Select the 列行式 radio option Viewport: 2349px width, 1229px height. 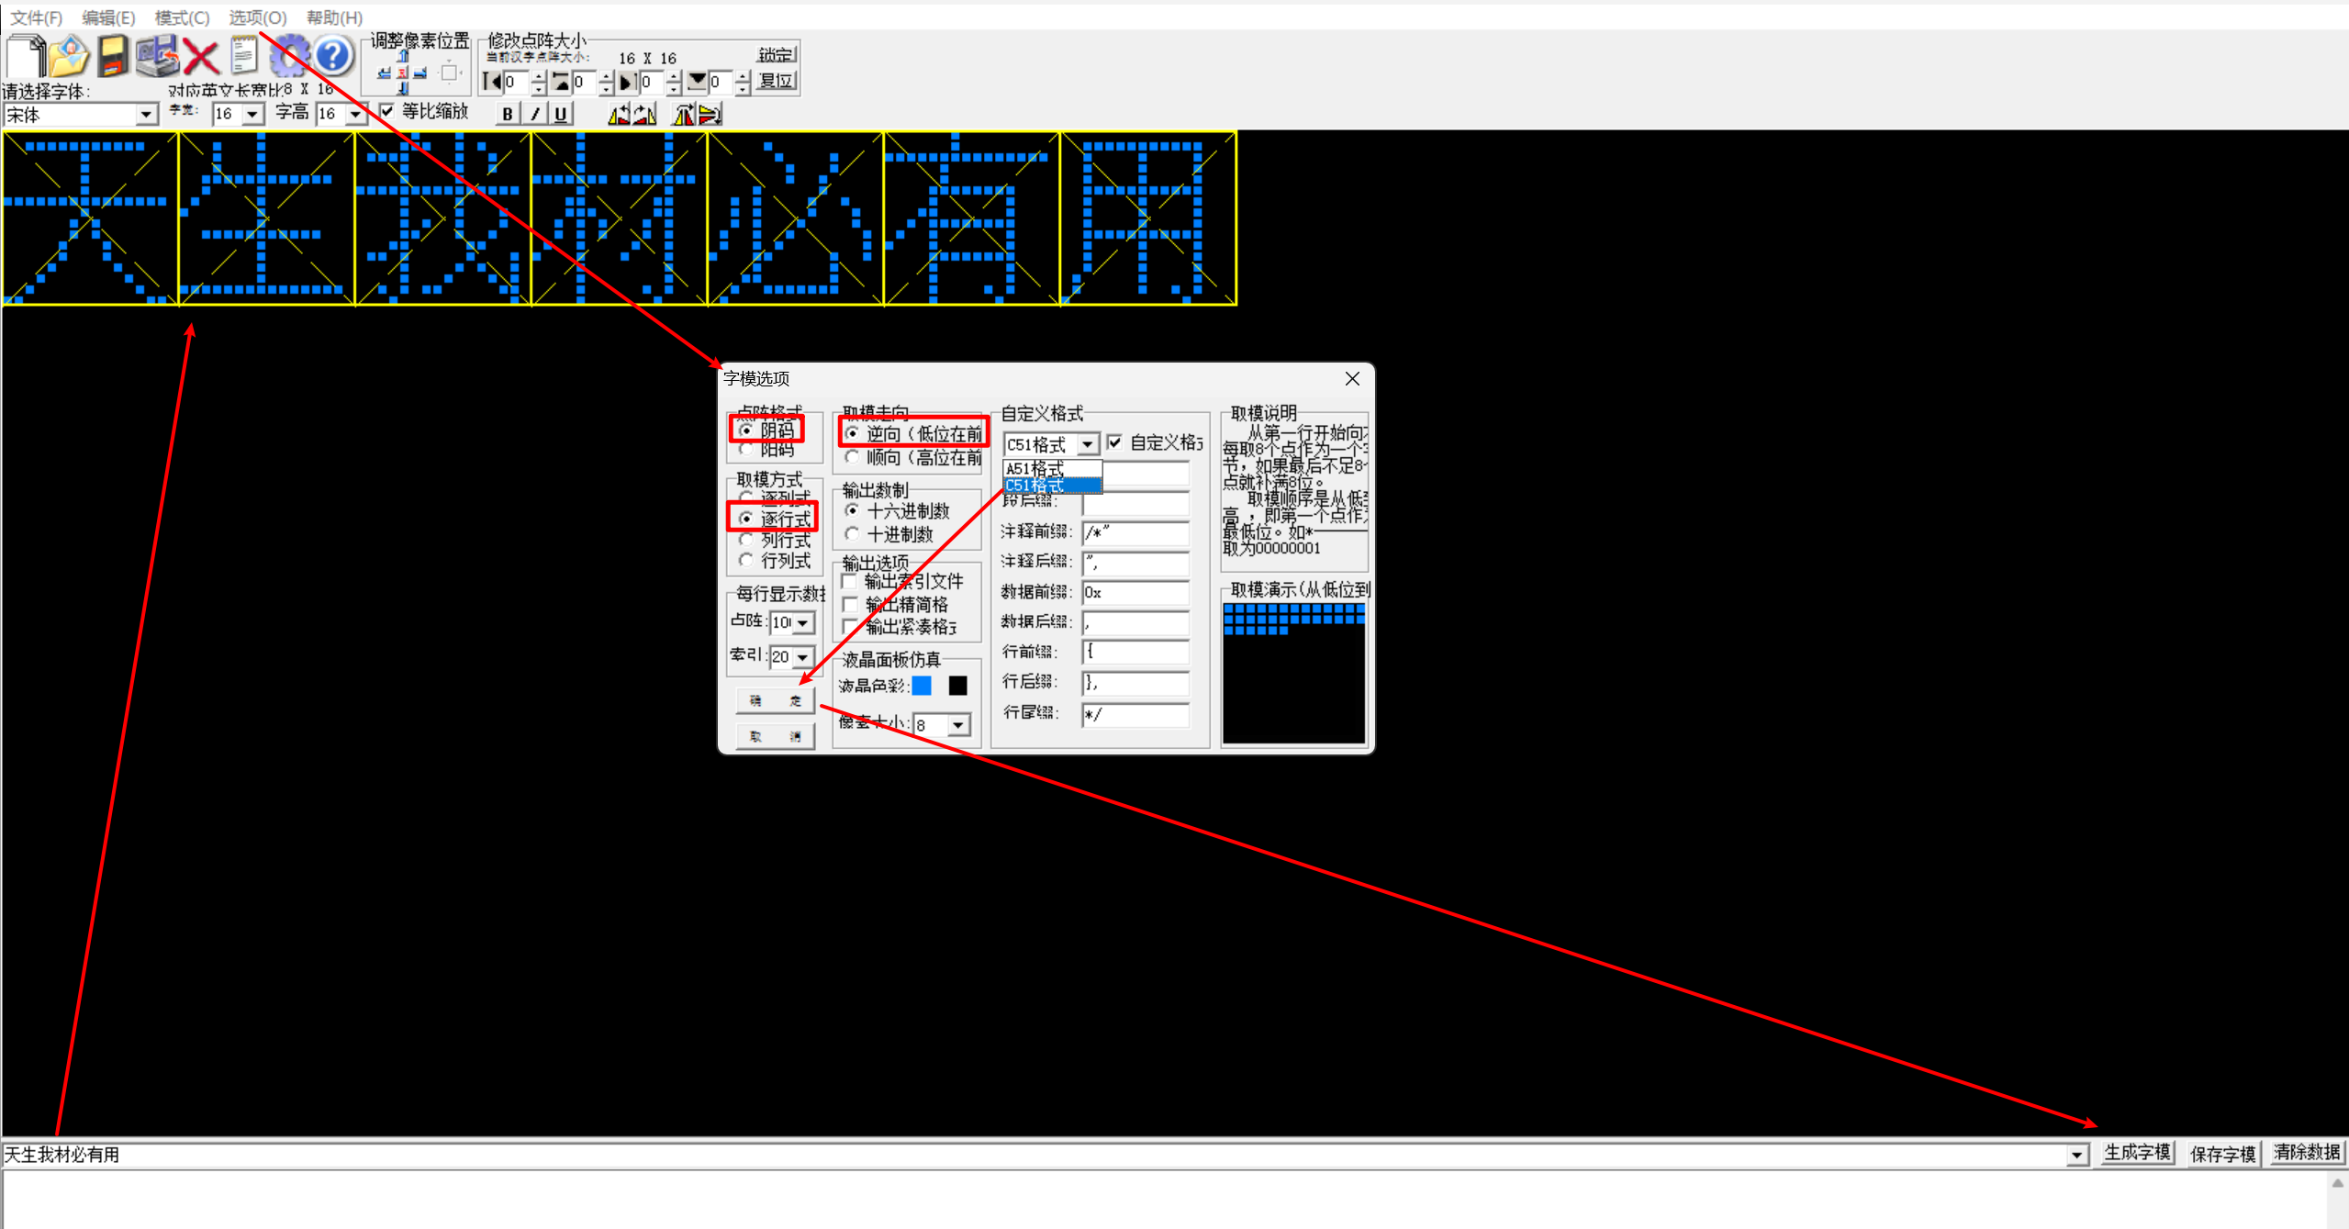point(746,540)
